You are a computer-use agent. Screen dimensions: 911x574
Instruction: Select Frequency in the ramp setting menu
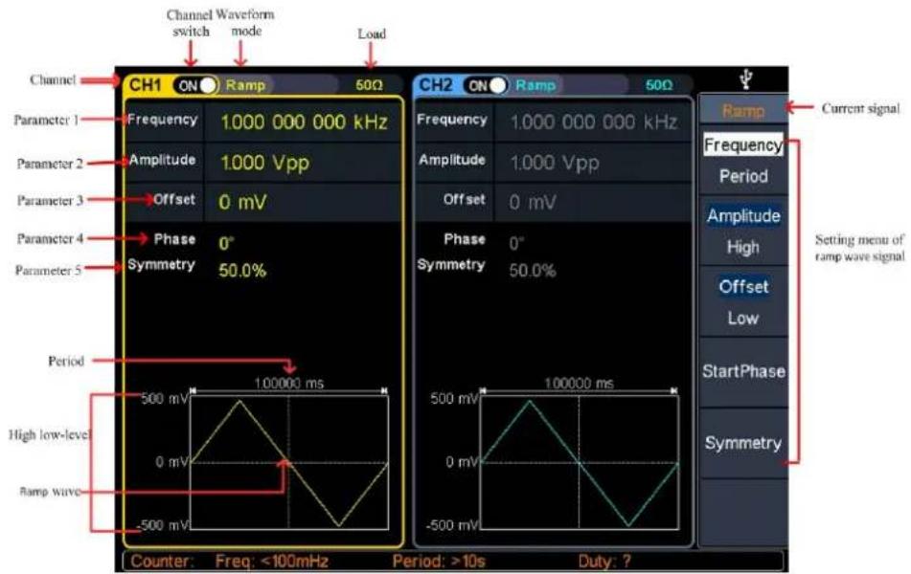[x=743, y=145]
